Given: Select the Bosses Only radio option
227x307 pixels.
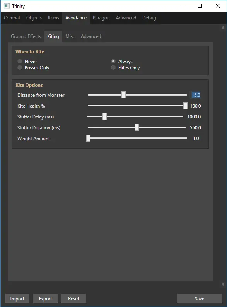Looking at the screenshot, I should pos(20,67).
